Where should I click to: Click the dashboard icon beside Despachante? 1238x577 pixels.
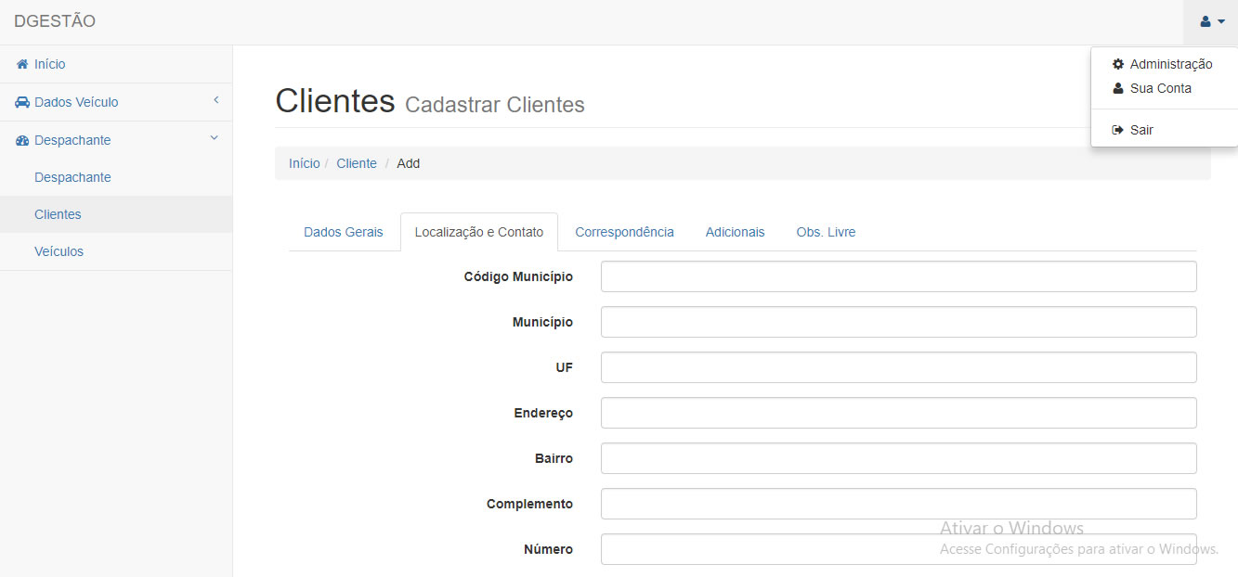tap(22, 141)
